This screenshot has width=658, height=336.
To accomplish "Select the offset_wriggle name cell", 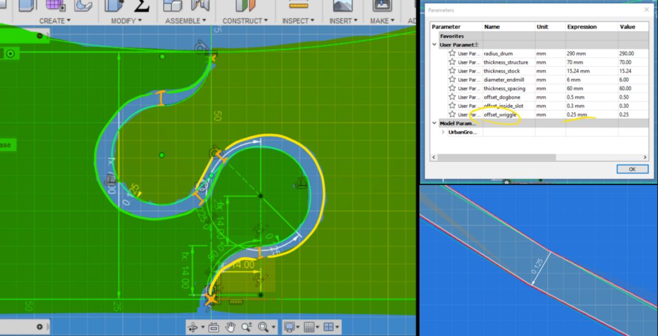I will (x=508, y=114).
